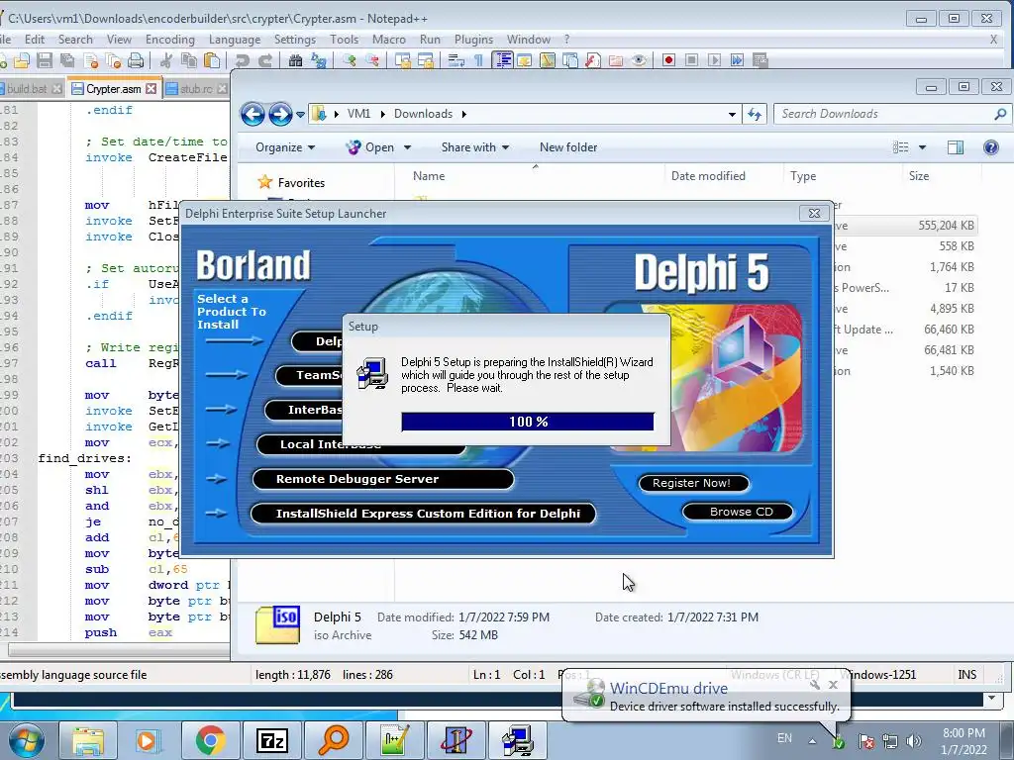Open Google Chrome from the taskbar
The height and width of the screenshot is (760, 1014).
pyautogui.click(x=210, y=740)
